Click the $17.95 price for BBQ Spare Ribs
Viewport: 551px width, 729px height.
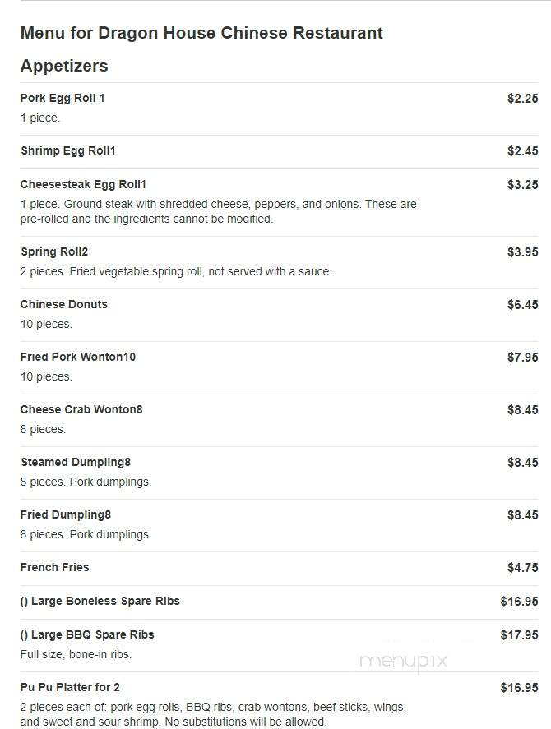(x=520, y=635)
